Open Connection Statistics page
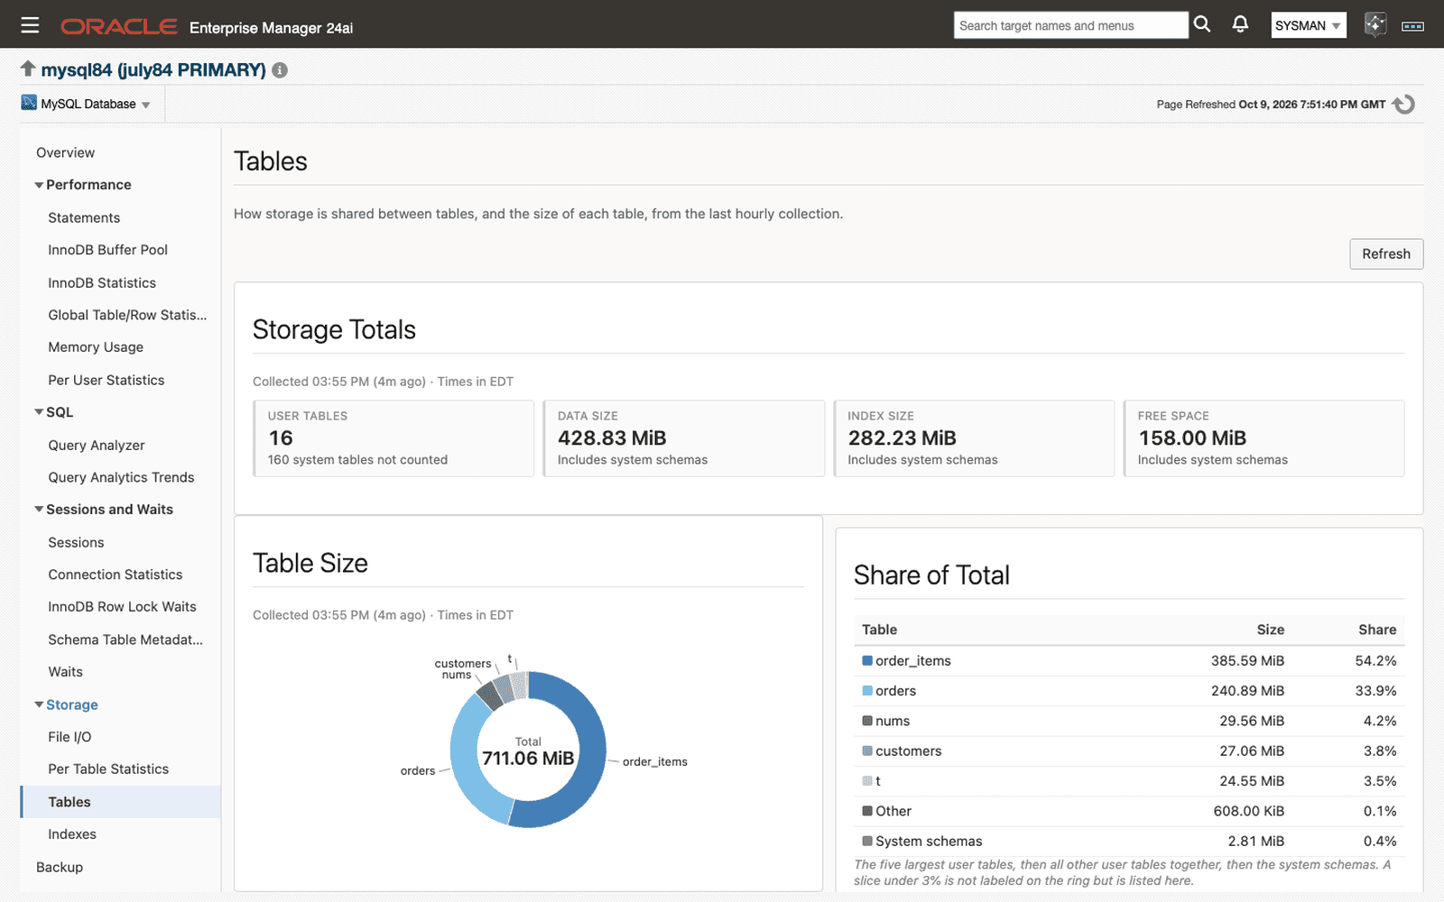1444x902 pixels. tap(116, 575)
